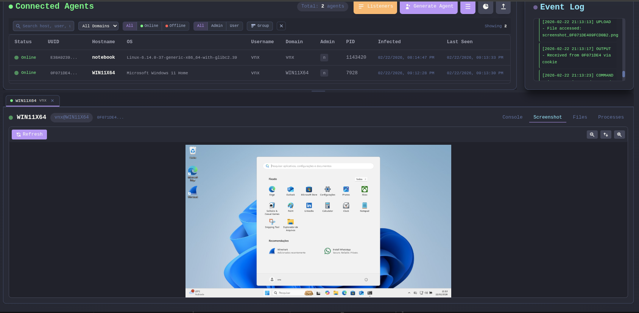Open the All Domains dropdown
639x313 pixels.
tap(98, 26)
